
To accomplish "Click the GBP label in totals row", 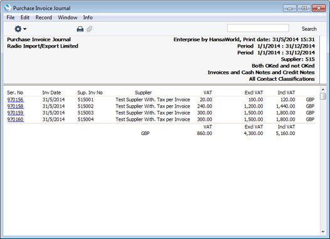I will point(145,133).
